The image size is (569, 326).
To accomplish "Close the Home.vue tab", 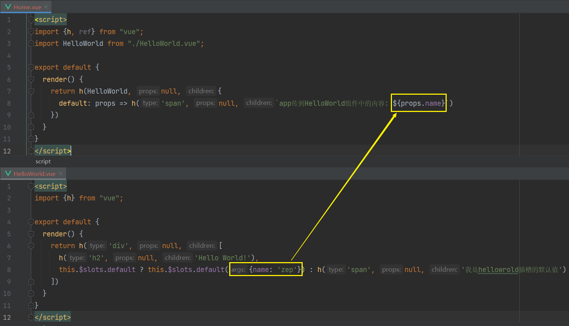I will (46, 7).
